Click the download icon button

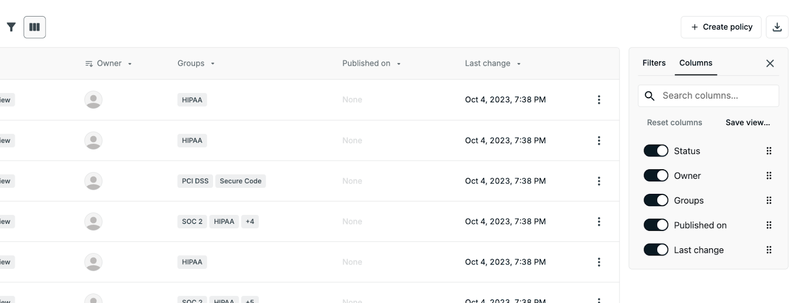point(777,27)
